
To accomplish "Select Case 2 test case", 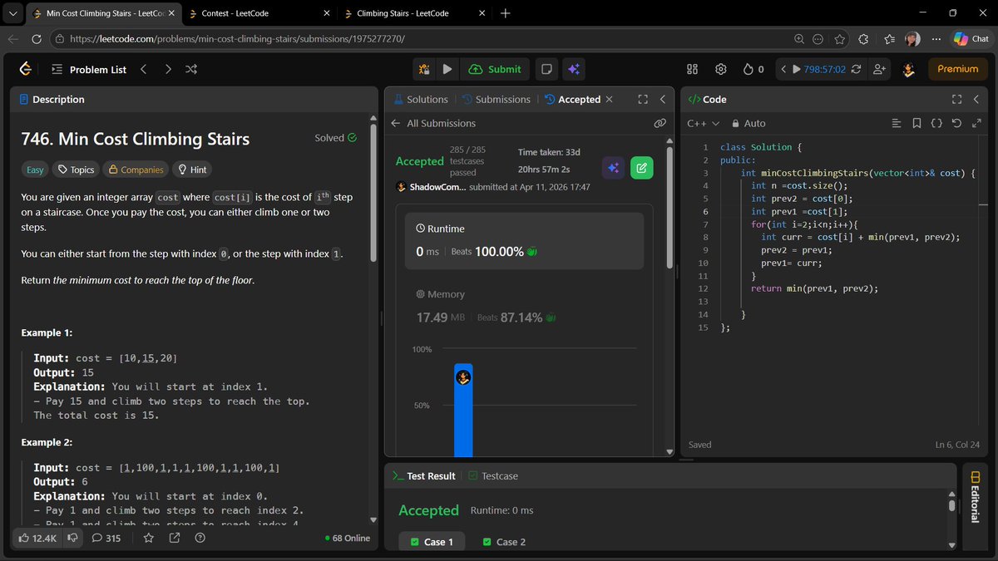I will point(504,542).
